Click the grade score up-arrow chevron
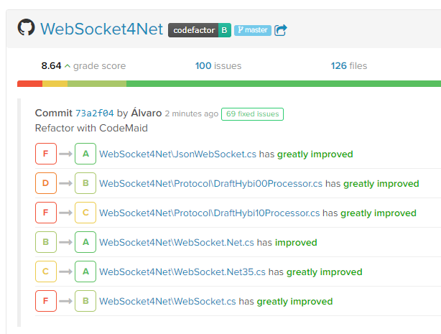 [68, 66]
